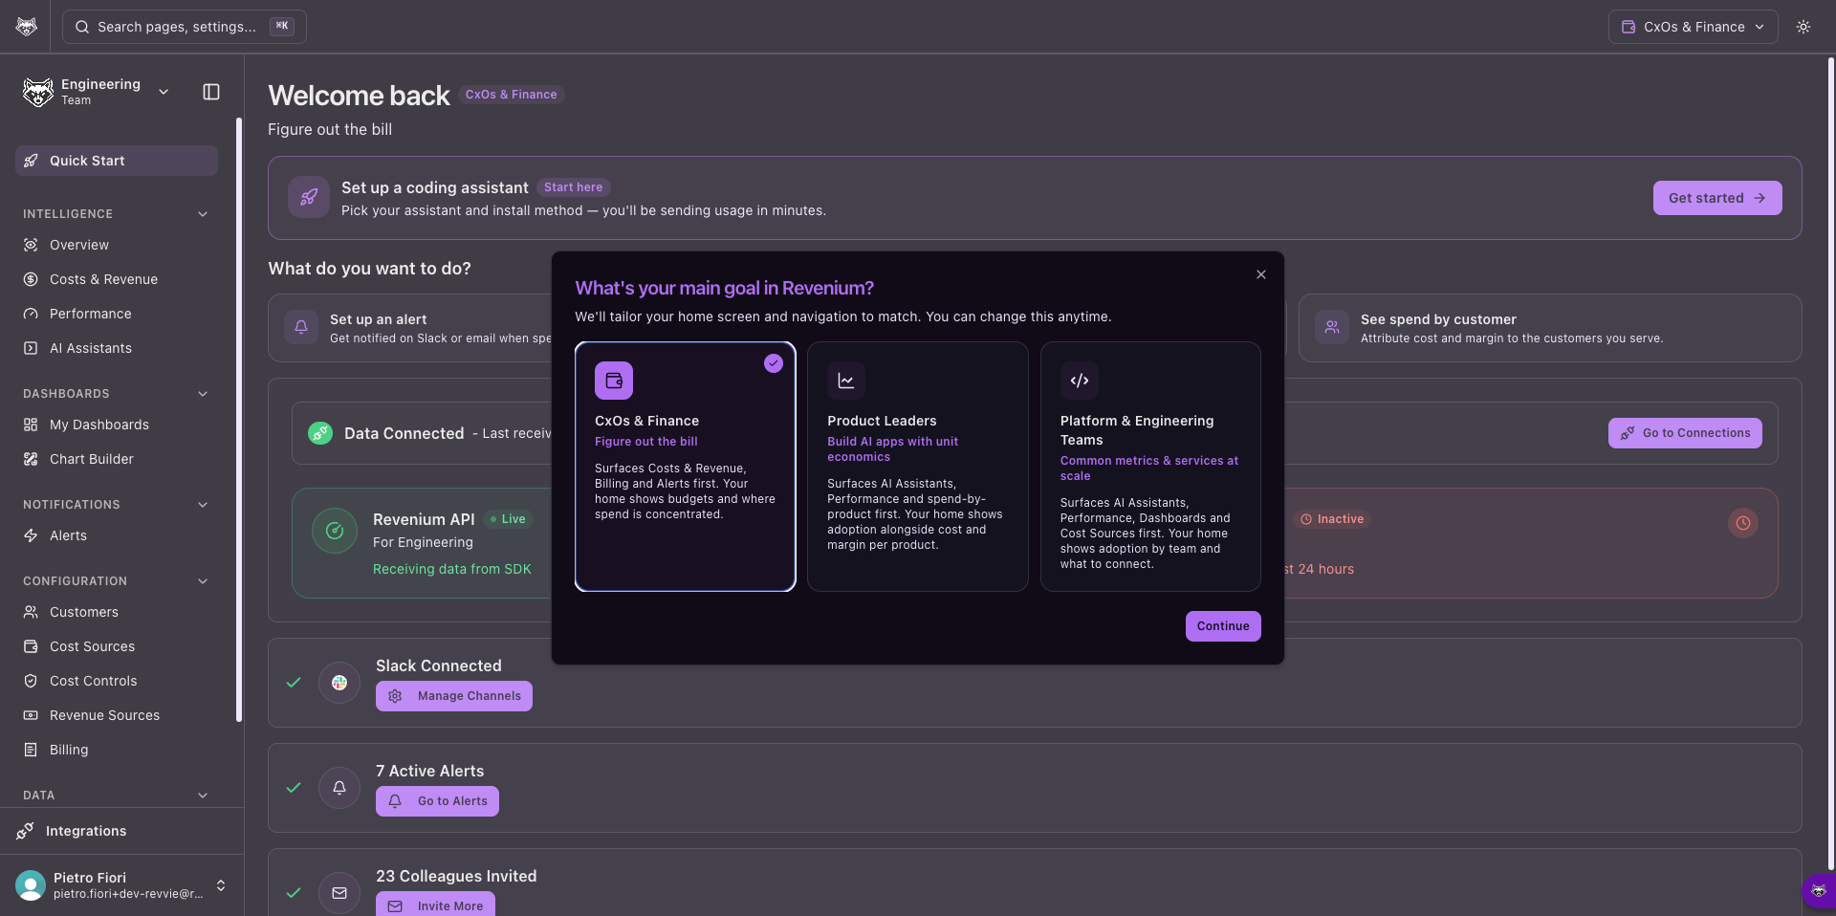This screenshot has width=1836, height=916.
Task: Click the Inactive status badge
Action: tap(1332, 519)
